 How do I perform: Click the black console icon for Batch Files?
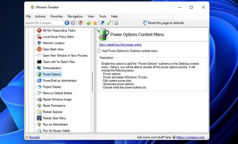[39, 62]
